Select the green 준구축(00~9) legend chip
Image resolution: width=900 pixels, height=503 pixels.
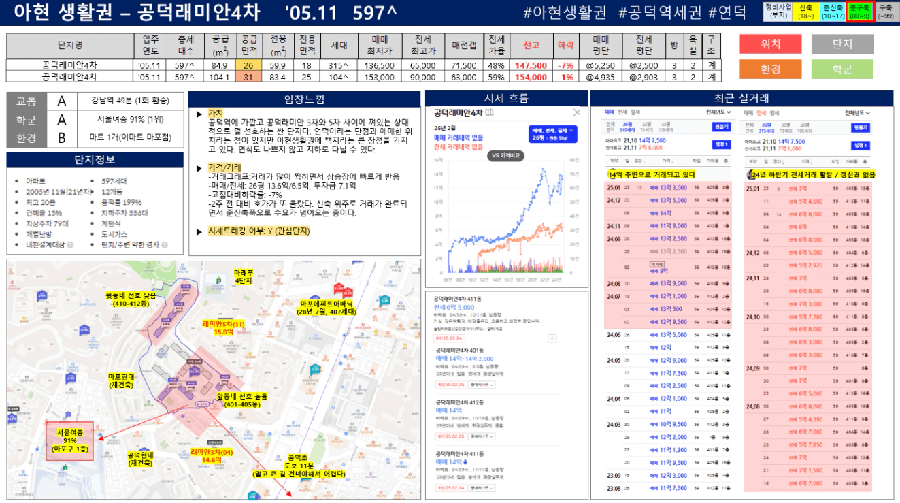point(860,12)
